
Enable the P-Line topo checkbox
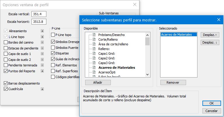pyautogui.click(x=53, y=35)
